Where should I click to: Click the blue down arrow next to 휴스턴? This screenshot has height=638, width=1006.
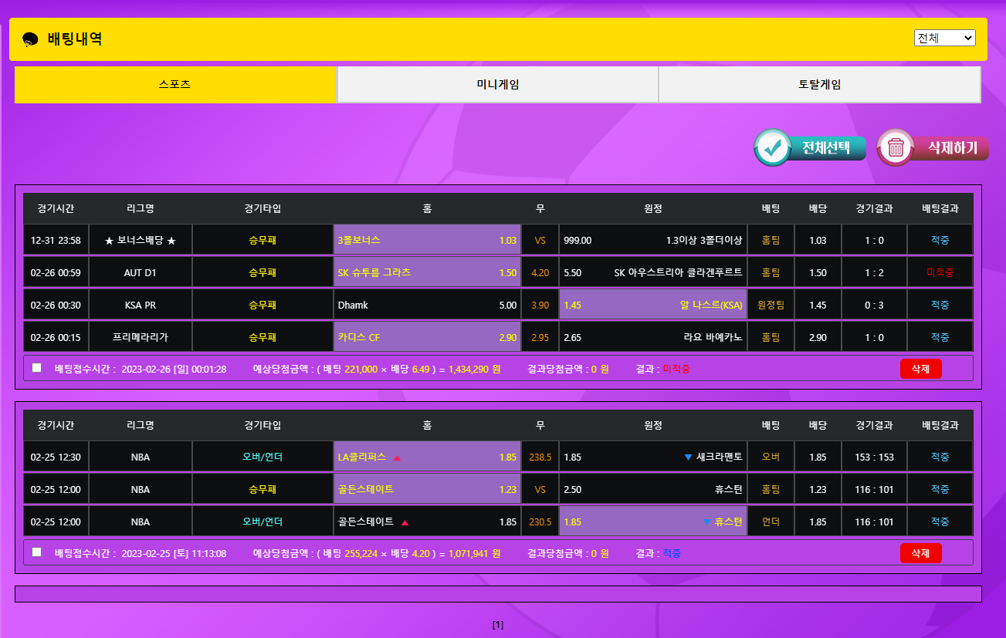click(x=706, y=522)
